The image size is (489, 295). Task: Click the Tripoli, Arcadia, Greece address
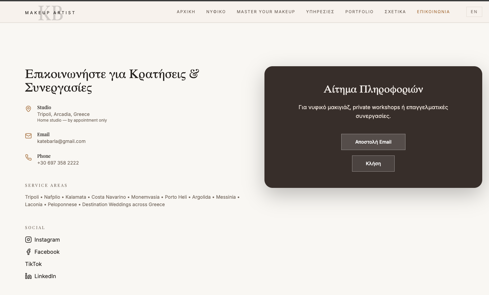click(x=63, y=114)
